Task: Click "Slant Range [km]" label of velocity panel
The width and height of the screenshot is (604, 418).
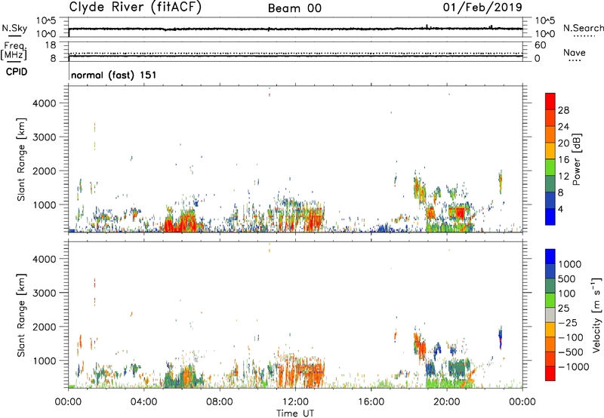Action: pos(21,315)
